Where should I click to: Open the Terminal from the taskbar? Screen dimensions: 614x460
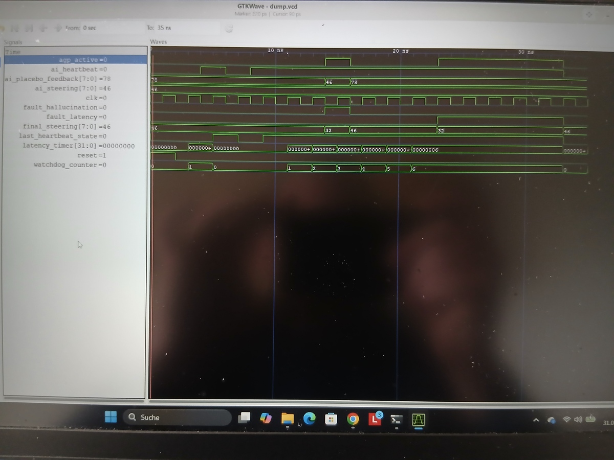click(396, 420)
